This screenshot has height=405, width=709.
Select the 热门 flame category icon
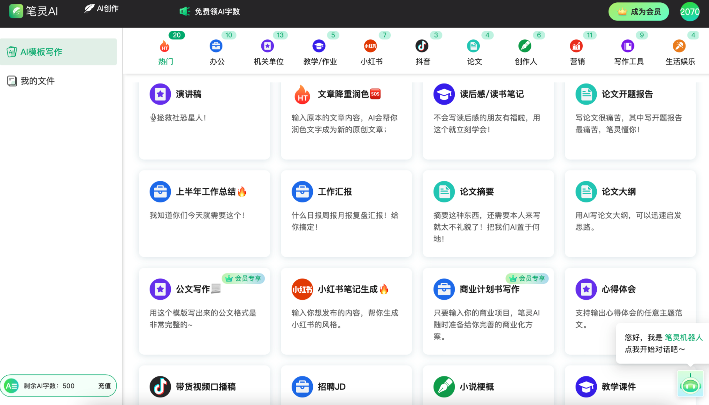pos(165,46)
